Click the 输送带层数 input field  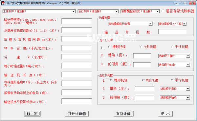172,31
